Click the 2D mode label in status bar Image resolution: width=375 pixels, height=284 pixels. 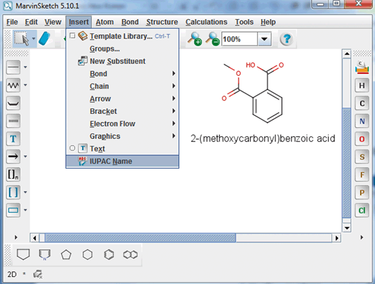(x=12, y=275)
